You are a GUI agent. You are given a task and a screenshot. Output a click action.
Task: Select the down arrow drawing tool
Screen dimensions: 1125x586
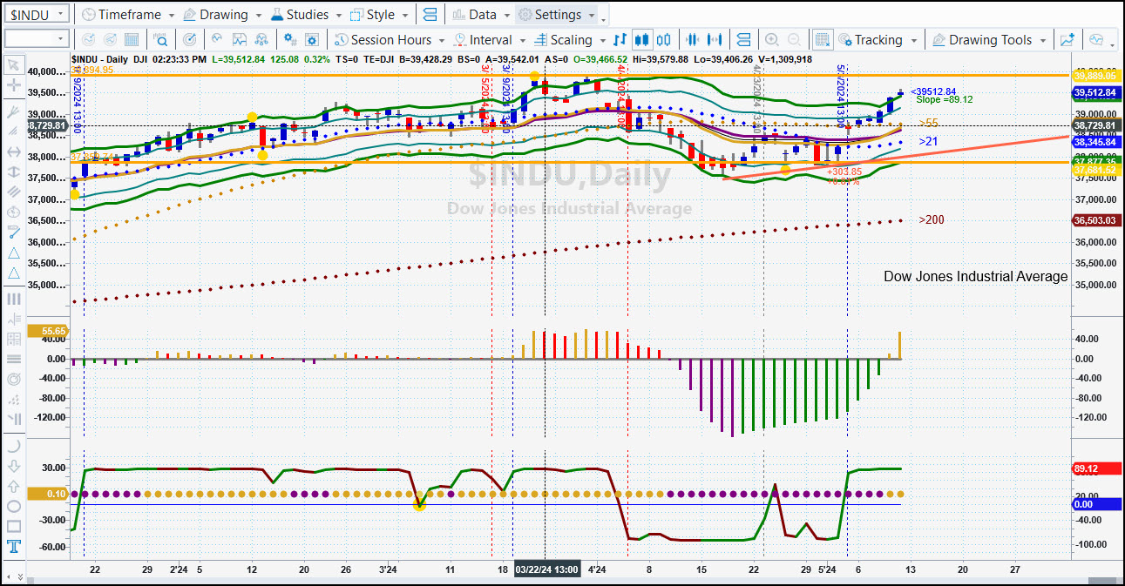pos(14,466)
